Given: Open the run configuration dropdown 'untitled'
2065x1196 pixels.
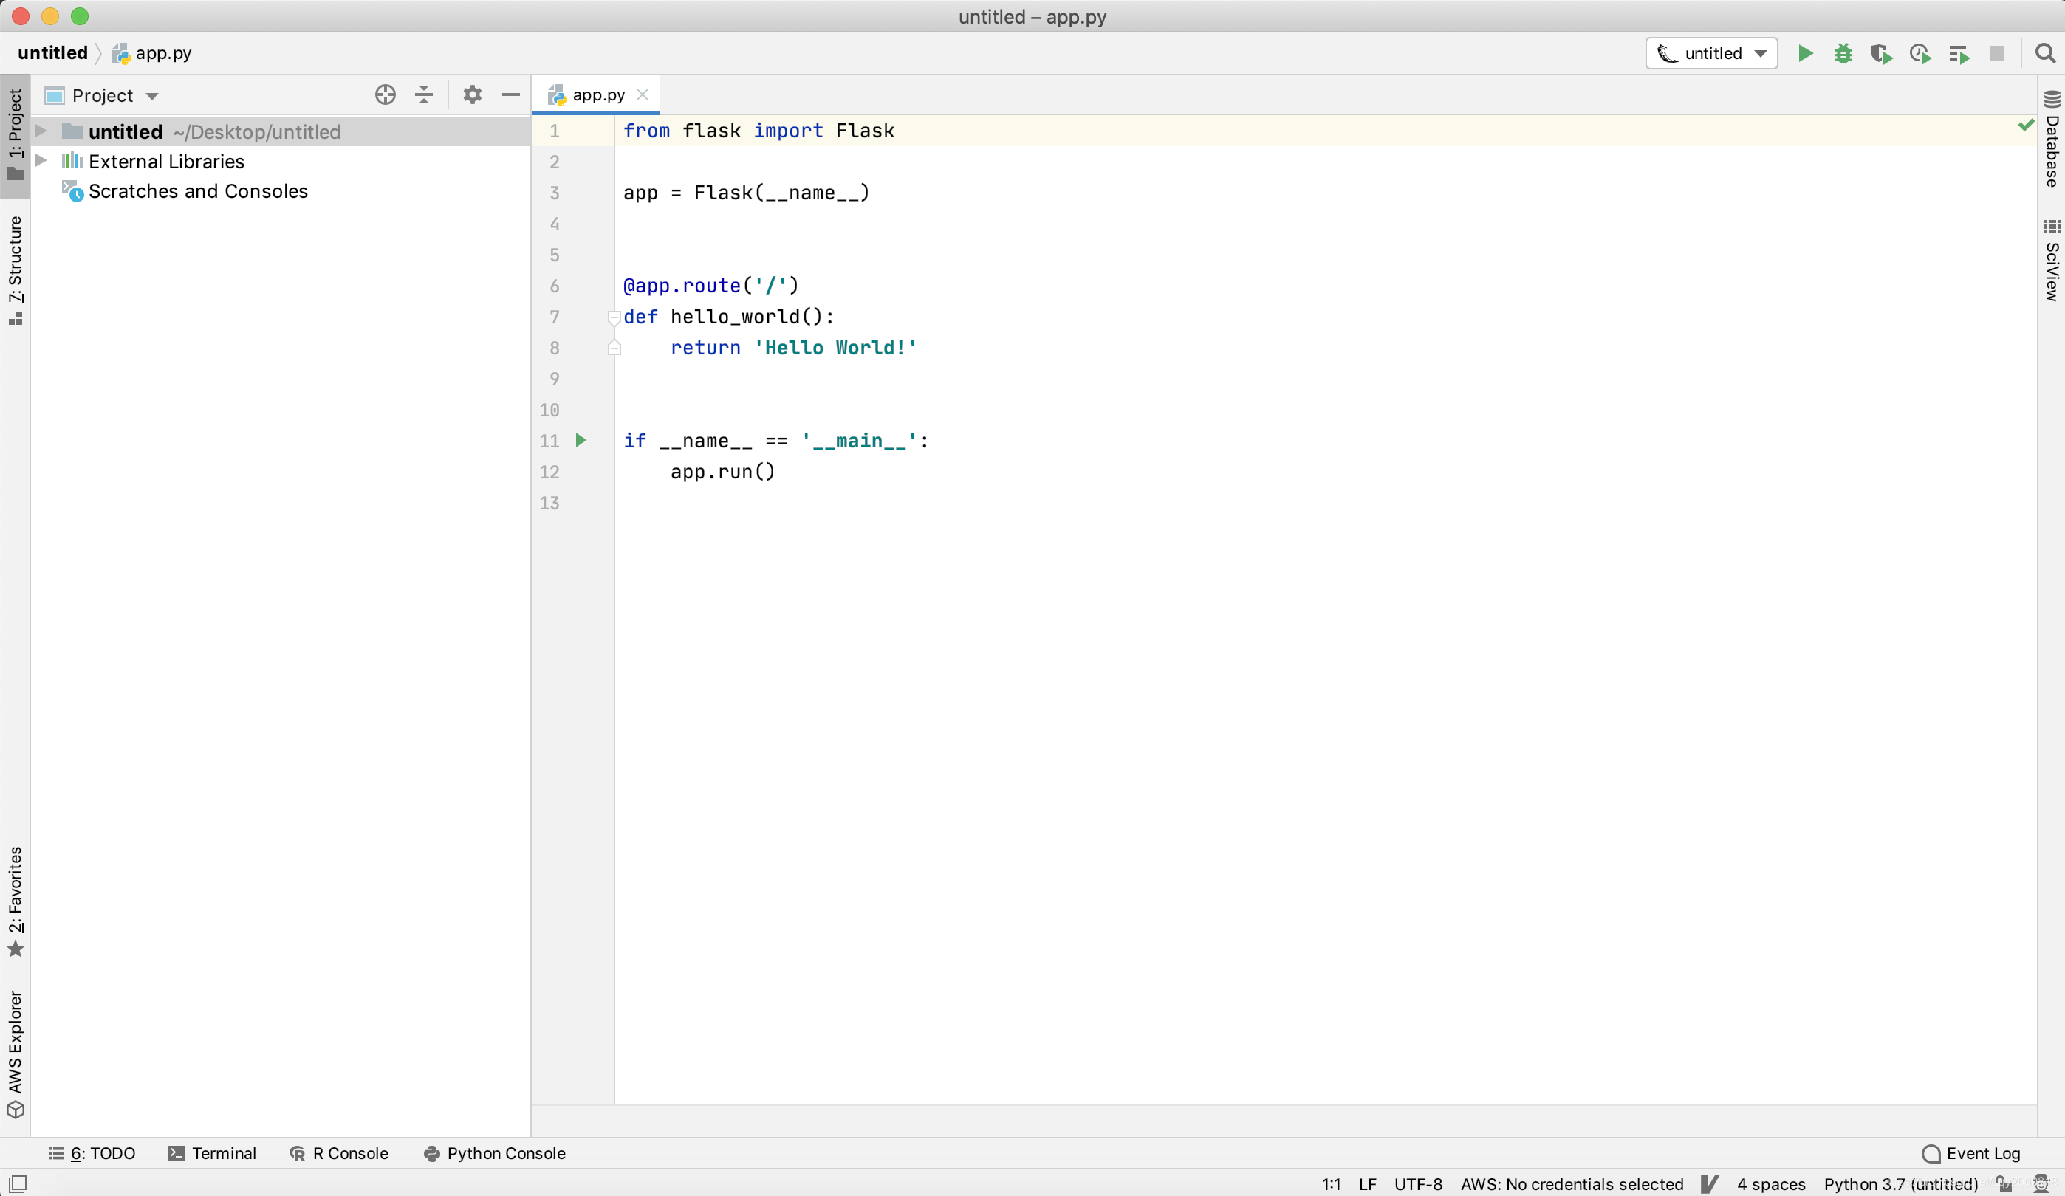Looking at the screenshot, I should [1712, 53].
